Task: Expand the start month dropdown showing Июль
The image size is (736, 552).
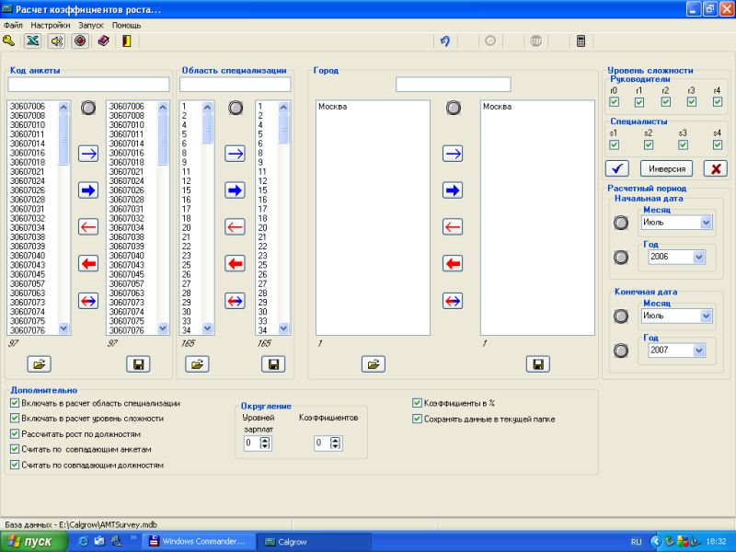Action: [x=706, y=223]
